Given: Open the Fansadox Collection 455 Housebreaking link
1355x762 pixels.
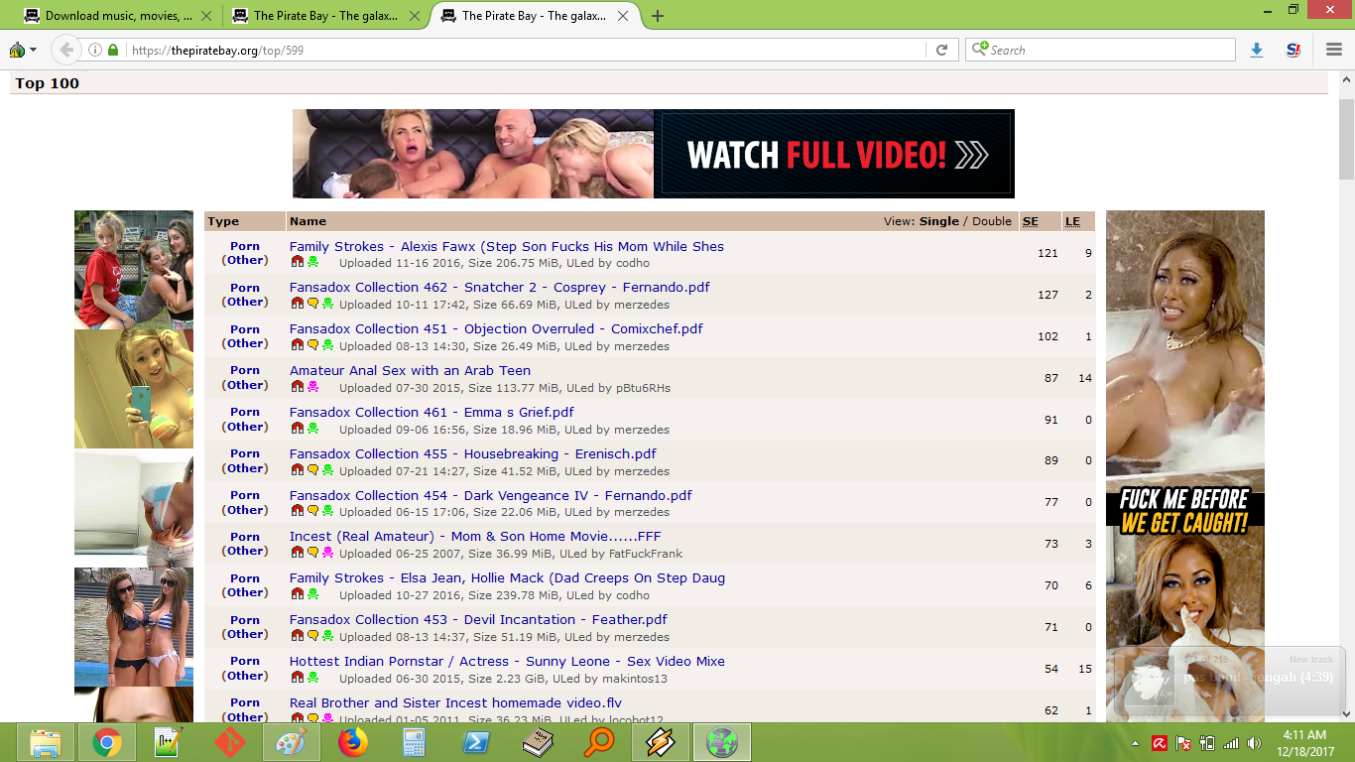Looking at the screenshot, I should 473,454.
